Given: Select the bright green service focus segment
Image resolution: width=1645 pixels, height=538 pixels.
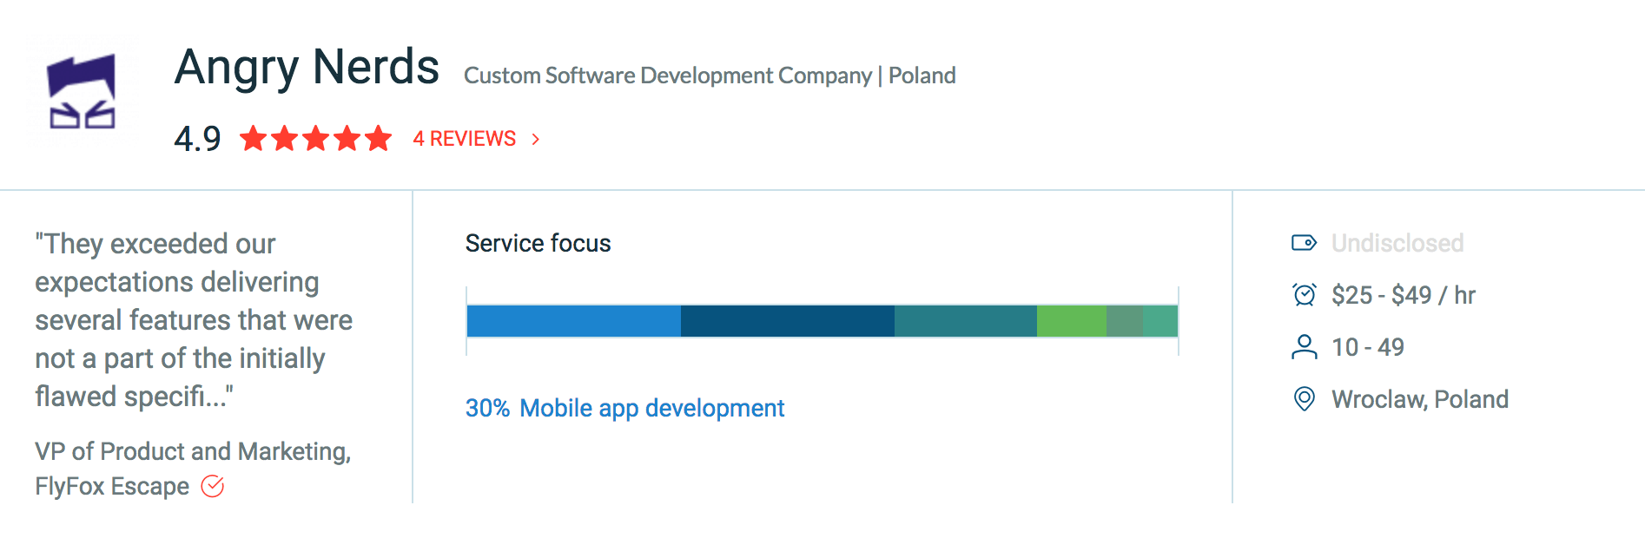Looking at the screenshot, I should (1071, 321).
